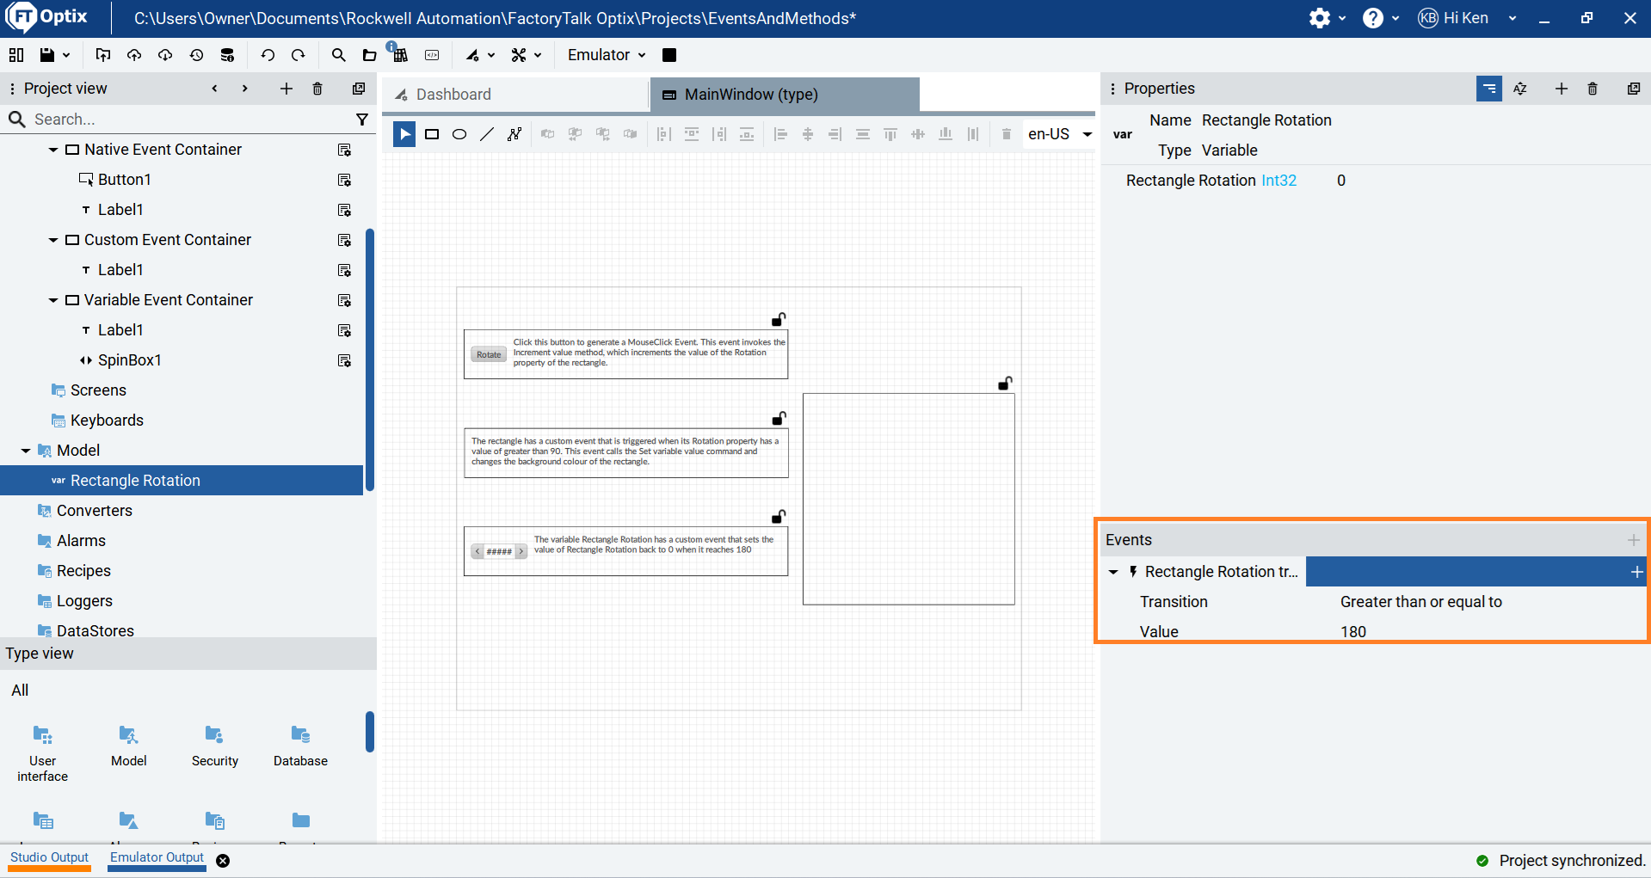The height and width of the screenshot is (878, 1651).
Task: Switch to the MainWindow (type) tab
Action: tap(785, 95)
